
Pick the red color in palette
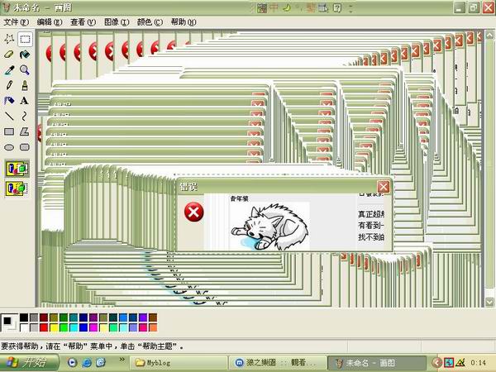(44, 327)
